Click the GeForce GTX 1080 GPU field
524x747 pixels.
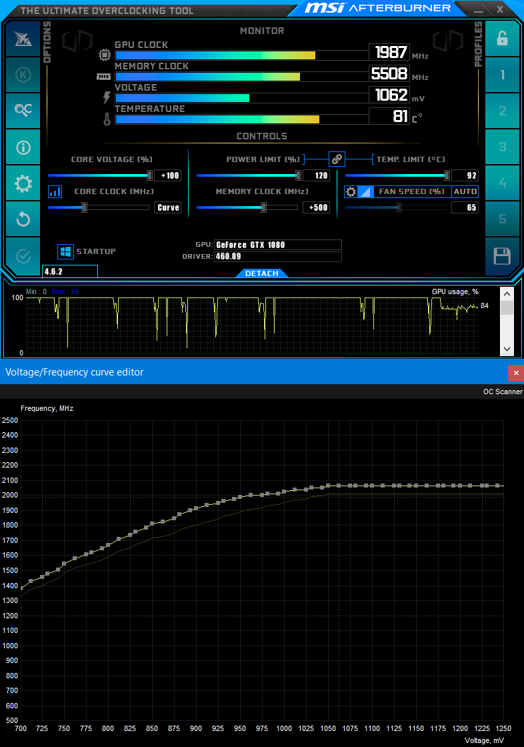[278, 245]
